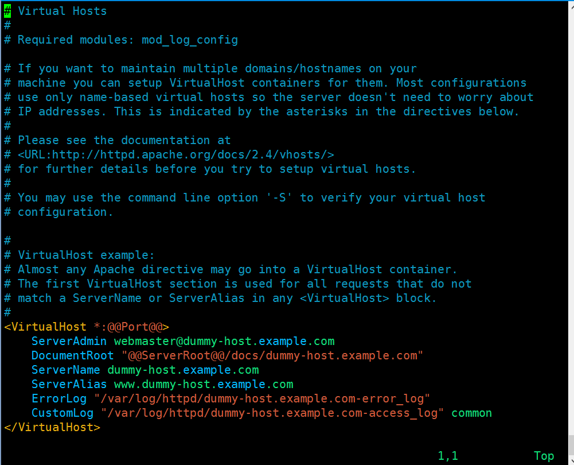
Task: Place cursor on the ServerName directive
Action: [x=66, y=370]
